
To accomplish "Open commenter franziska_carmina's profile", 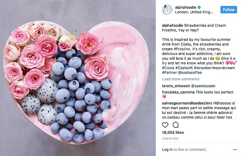I will tap(178, 92).
